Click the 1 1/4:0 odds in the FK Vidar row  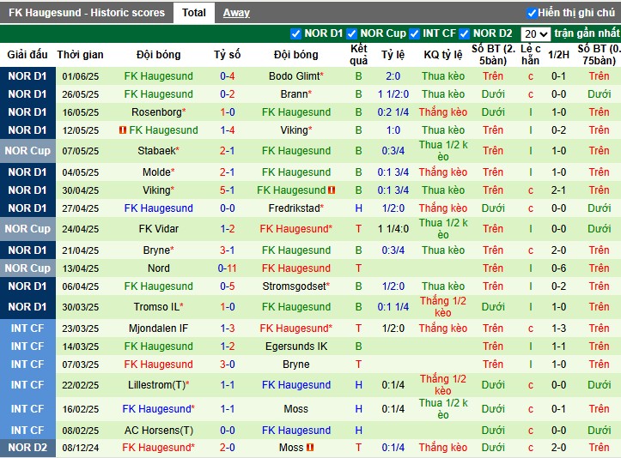click(393, 229)
